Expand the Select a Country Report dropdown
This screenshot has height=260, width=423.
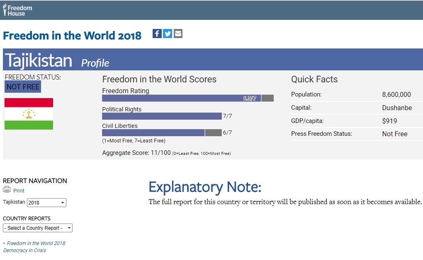point(38,228)
